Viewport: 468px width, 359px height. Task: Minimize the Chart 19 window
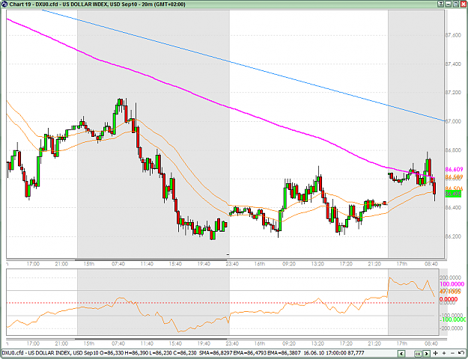(x=448, y=4)
